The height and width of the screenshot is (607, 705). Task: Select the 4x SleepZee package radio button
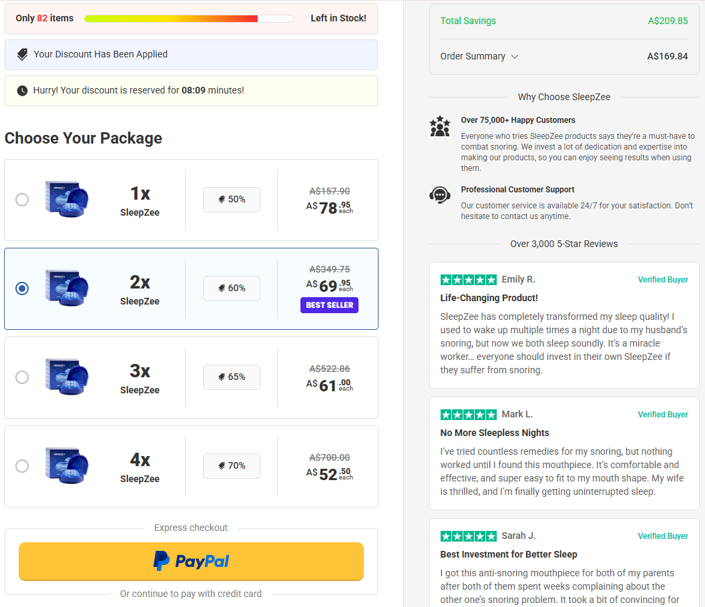[x=22, y=466]
